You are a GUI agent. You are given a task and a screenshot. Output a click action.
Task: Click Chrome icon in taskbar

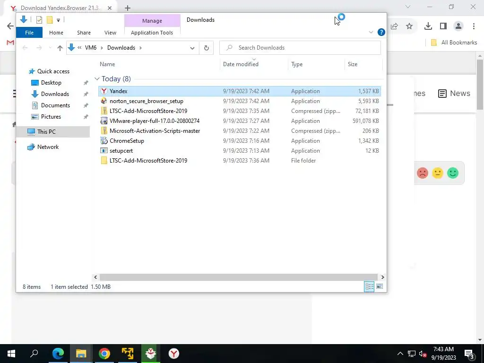pos(104,354)
